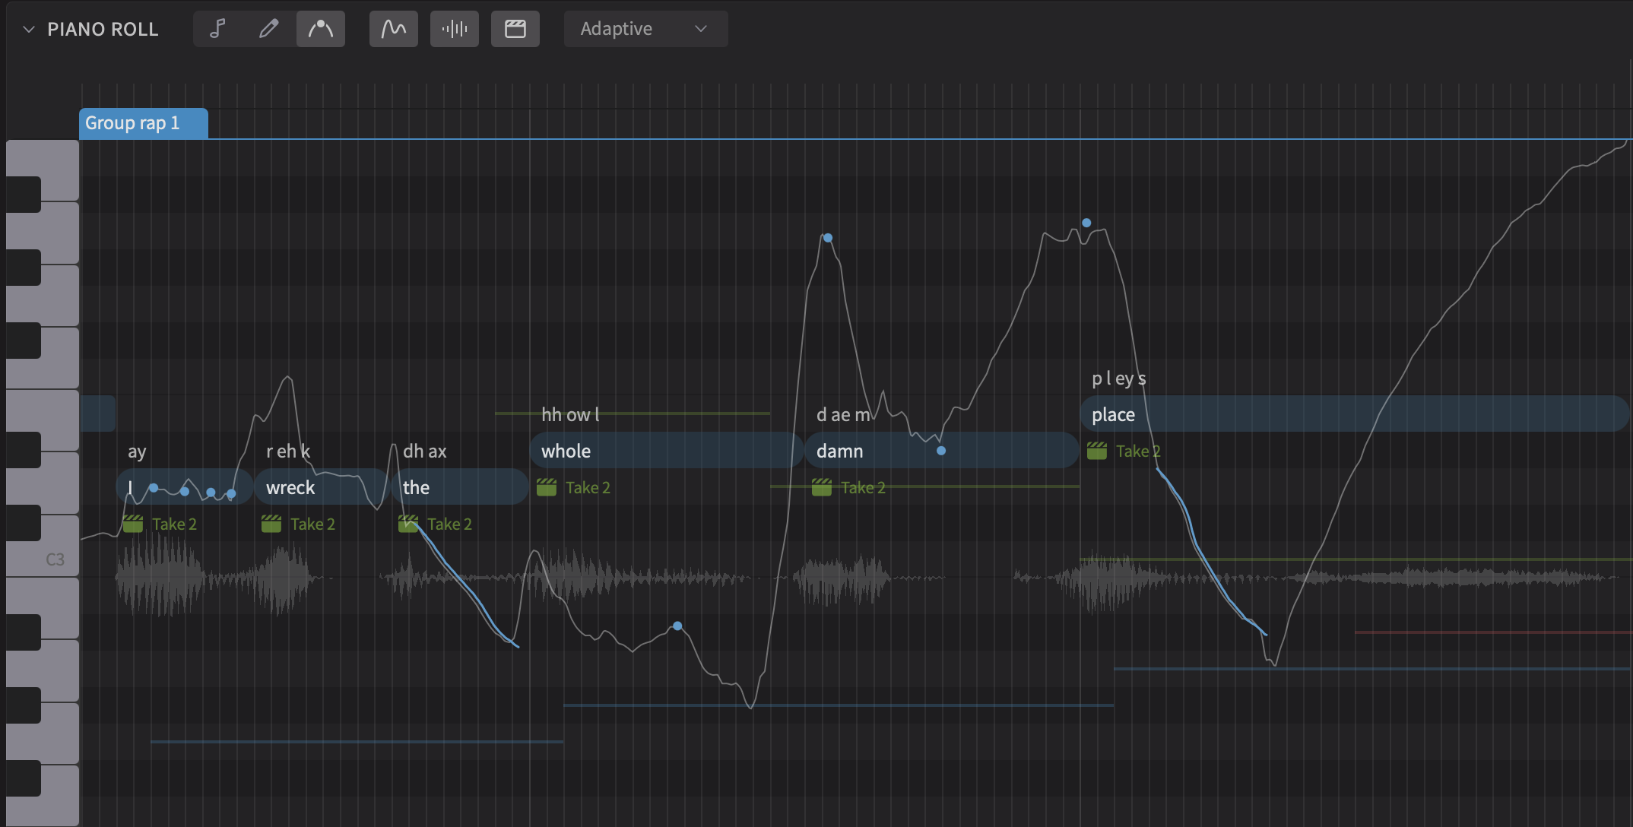Open the Adaptive snap dropdown
The image size is (1633, 827).
pyautogui.click(x=645, y=29)
